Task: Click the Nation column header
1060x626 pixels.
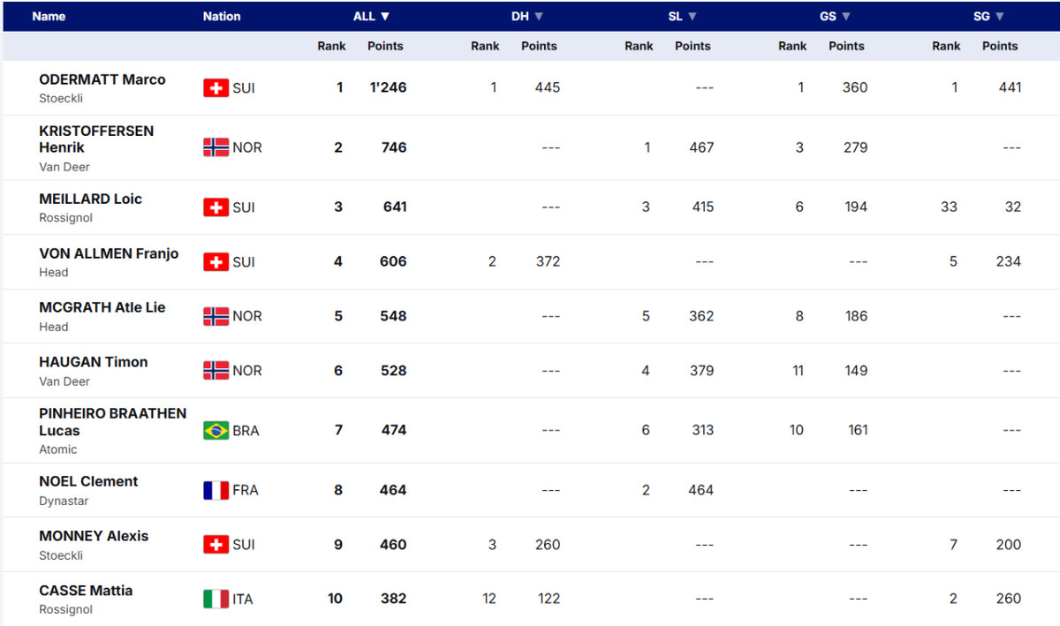Action: (222, 16)
